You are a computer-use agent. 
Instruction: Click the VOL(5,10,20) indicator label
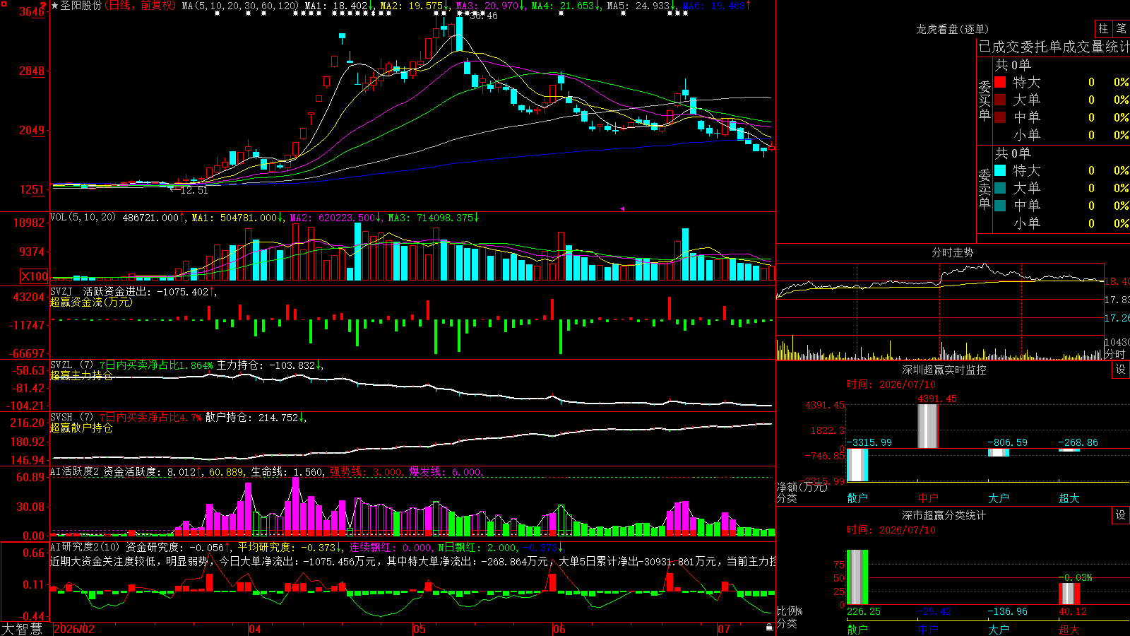pyautogui.click(x=83, y=218)
